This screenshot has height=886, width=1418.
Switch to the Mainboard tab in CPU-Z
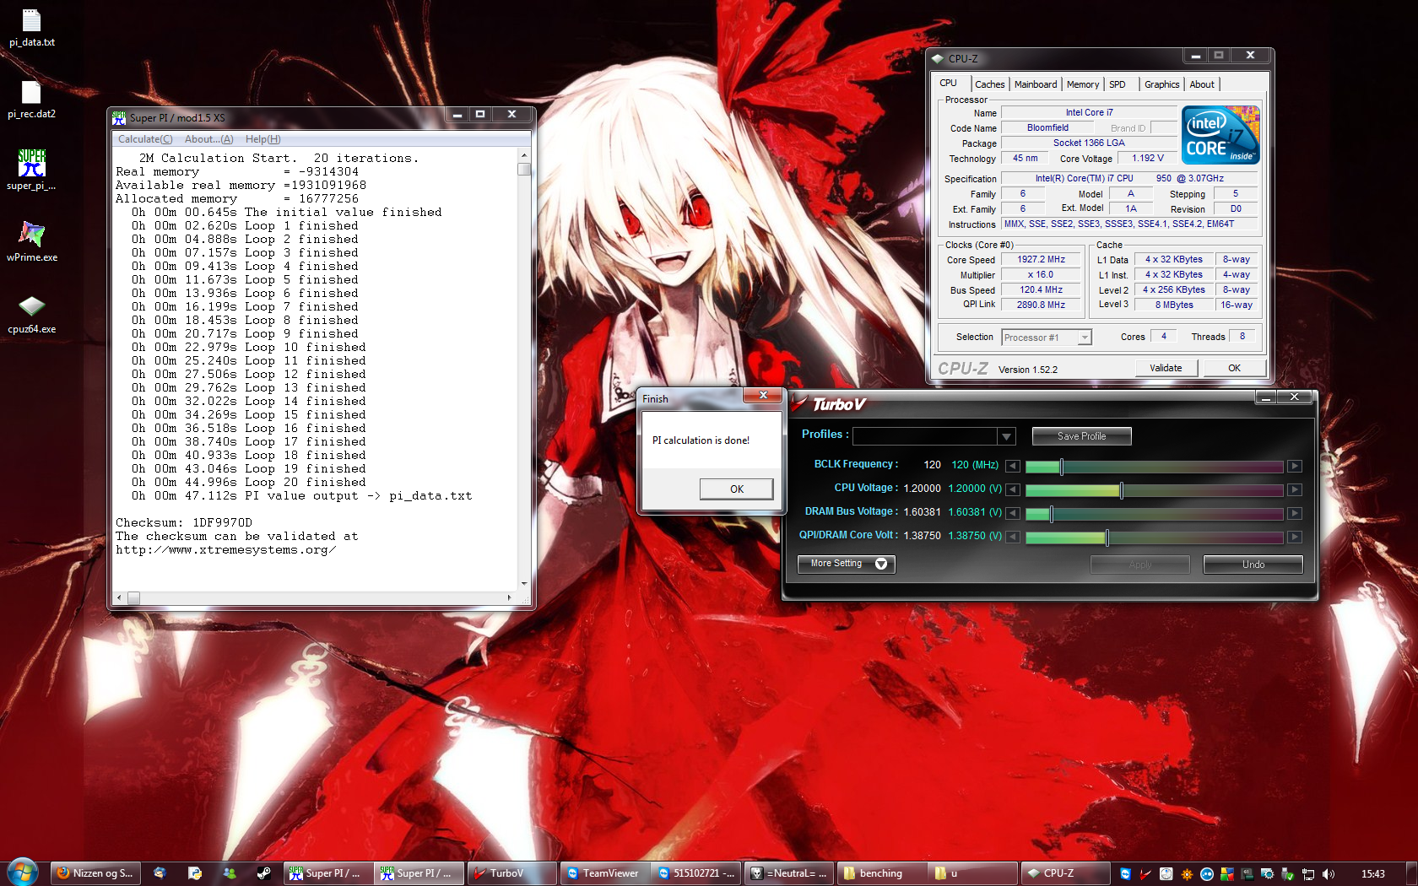click(x=1035, y=84)
